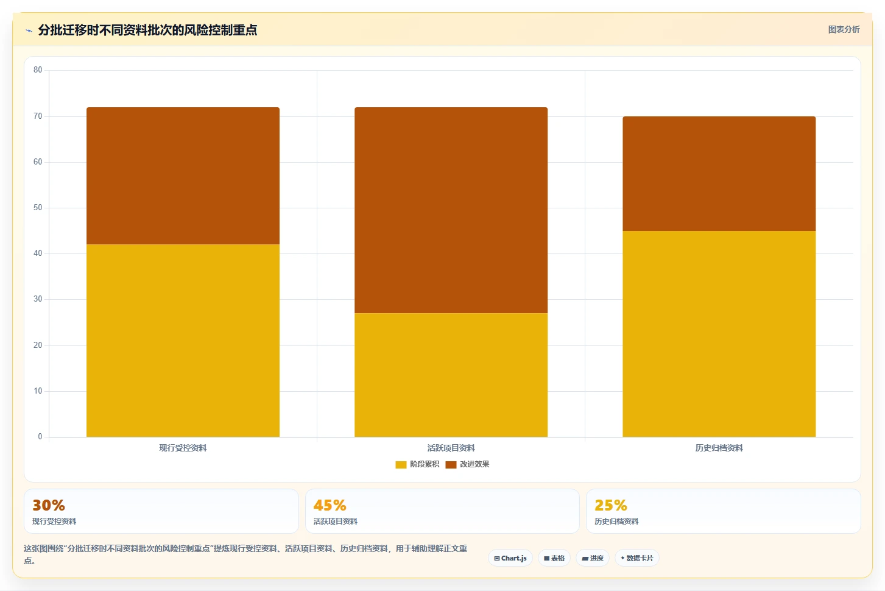Select the 30% 现行受控资料 data card
Viewport: 885px width, 591px height.
tap(161, 511)
